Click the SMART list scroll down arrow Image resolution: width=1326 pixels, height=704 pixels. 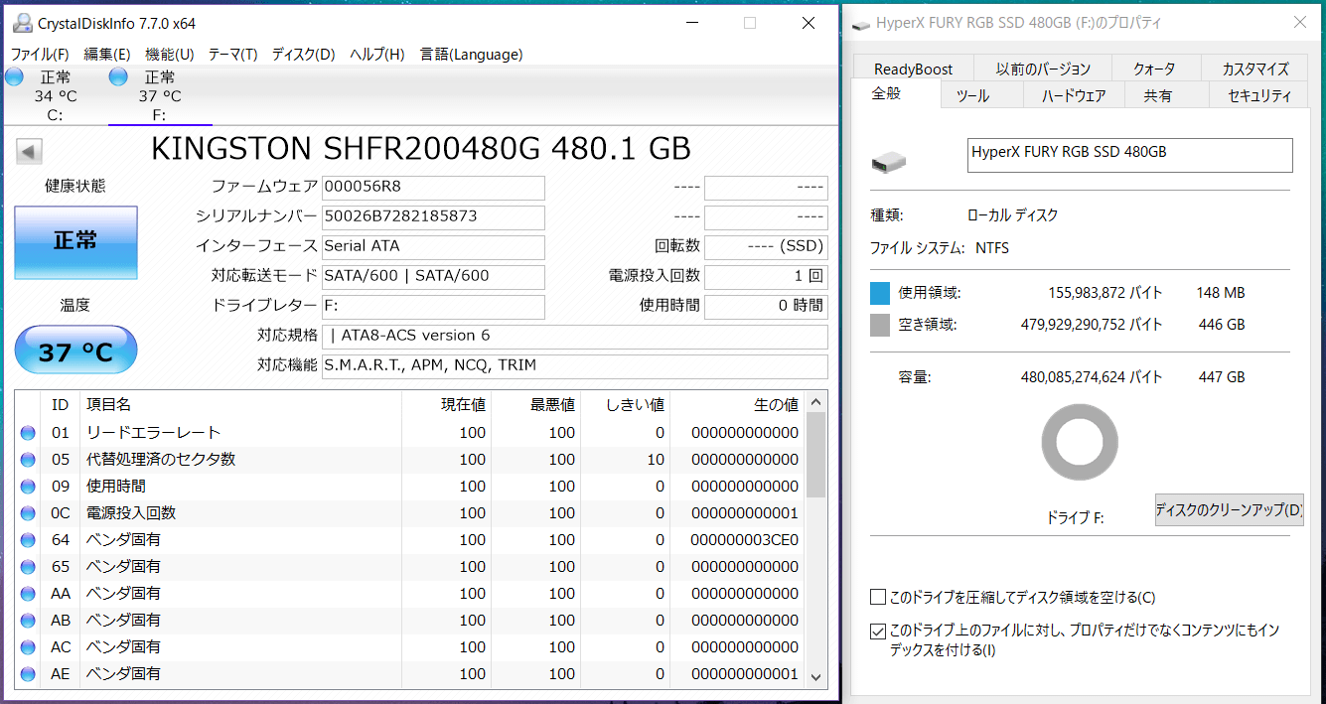(816, 676)
